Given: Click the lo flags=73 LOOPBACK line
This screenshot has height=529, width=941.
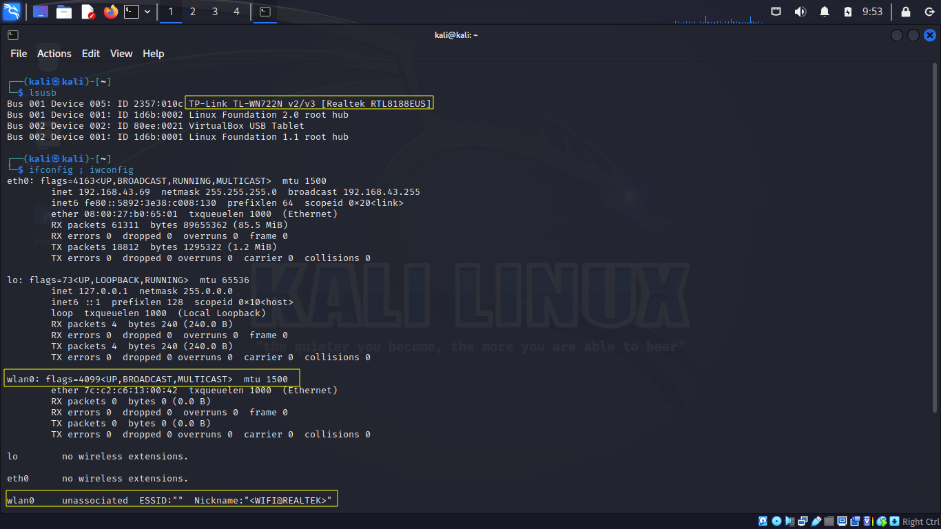Looking at the screenshot, I should point(128,280).
